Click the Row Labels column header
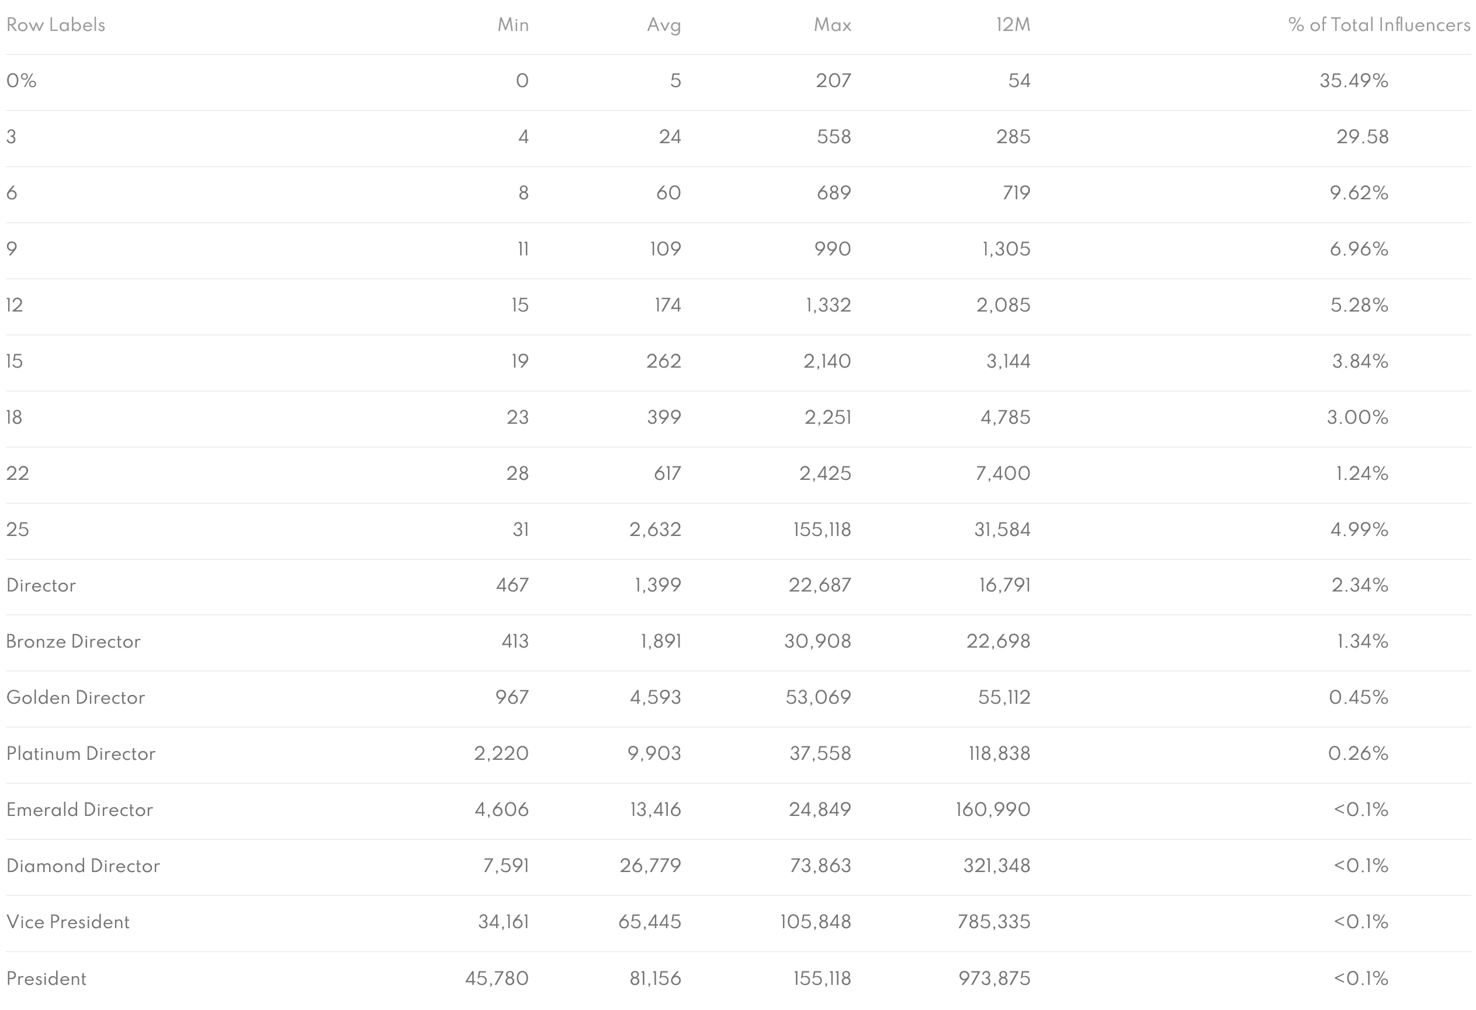 point(56,25)
